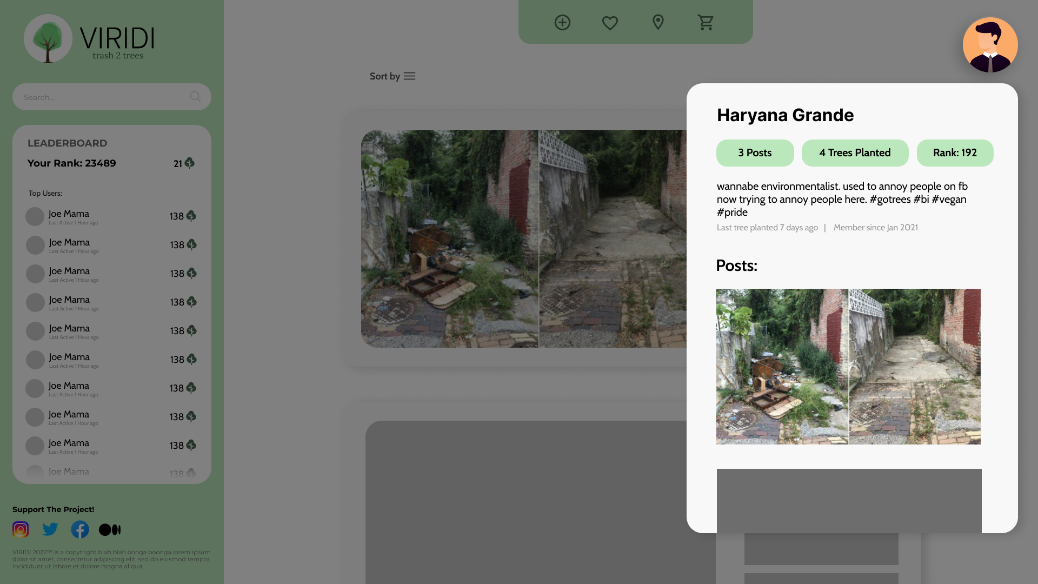This screenshot has height=584, width=1038.
Task: Open the large alley feed post image
Action: tap(523, 238)
